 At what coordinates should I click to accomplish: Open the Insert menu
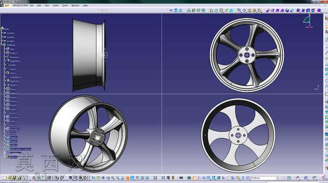[x=56, y=6]
